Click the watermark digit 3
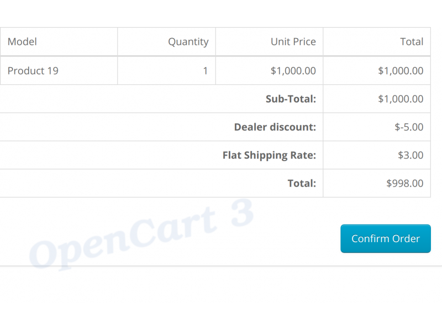The width and height of the screenshot is (442, 331). pyautogui.click(x=242, y=212)
